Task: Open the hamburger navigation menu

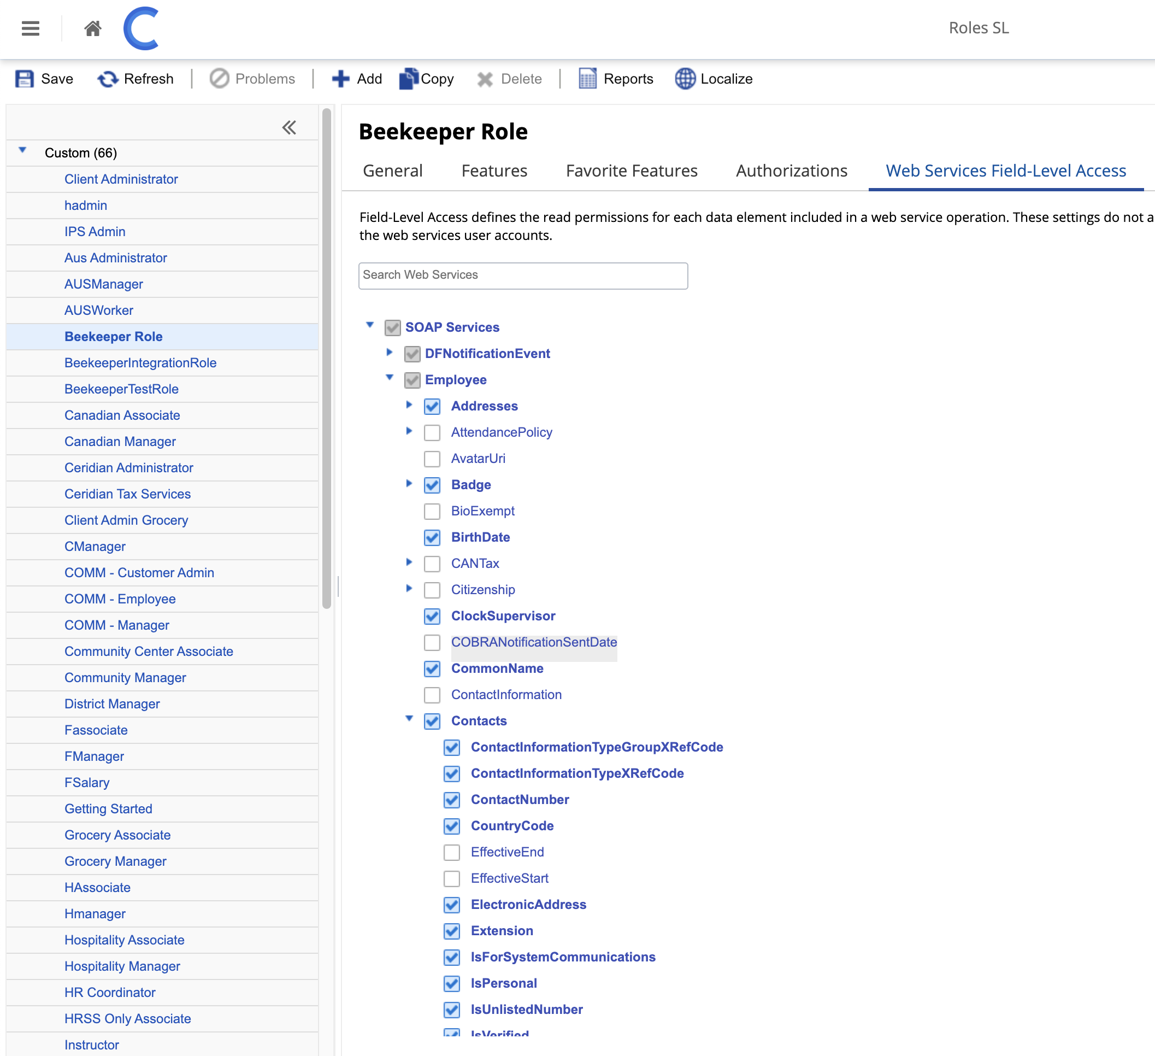Action: (31, 28)
